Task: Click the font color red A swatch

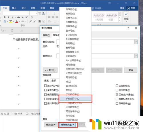Action: (17, 21)
